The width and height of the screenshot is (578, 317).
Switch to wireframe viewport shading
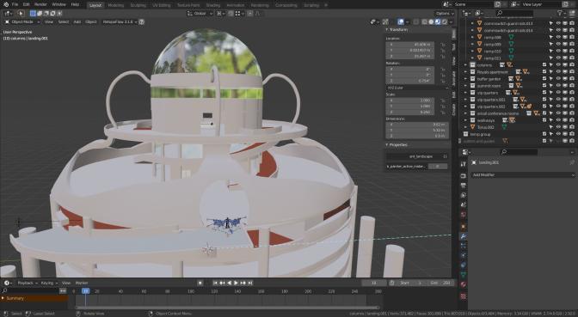pyautogui.click(x=424, y=21)
